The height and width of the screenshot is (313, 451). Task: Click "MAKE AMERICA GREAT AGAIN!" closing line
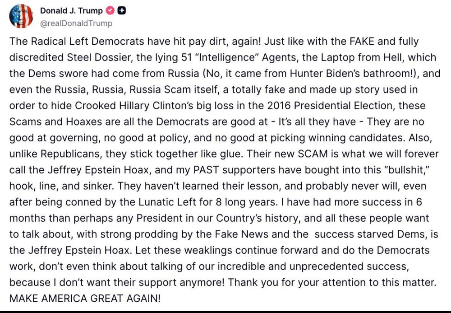85,299
